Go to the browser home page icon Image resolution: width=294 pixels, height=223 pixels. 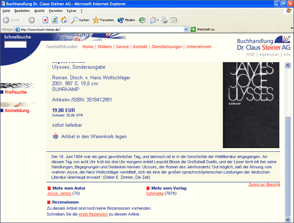pyautogui.click(x=64, y=20)
